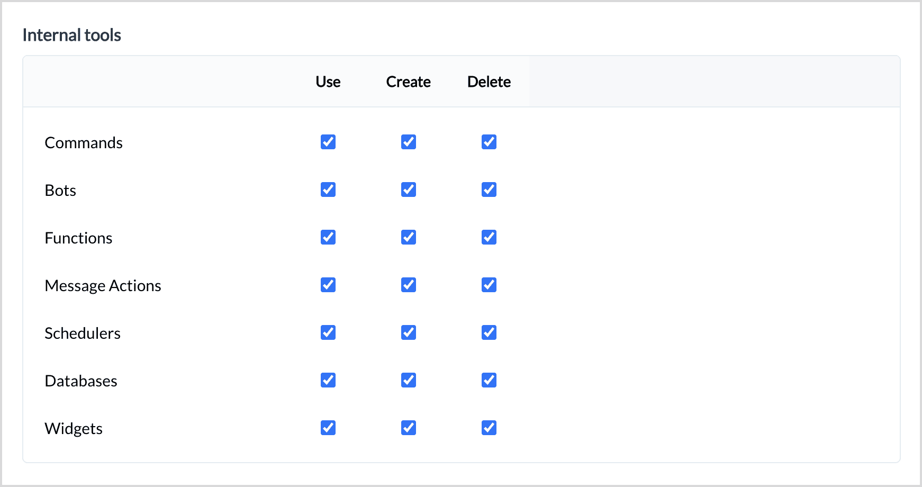Disable Use permission for Widgets
922x487 pixels.
point(328,428)
